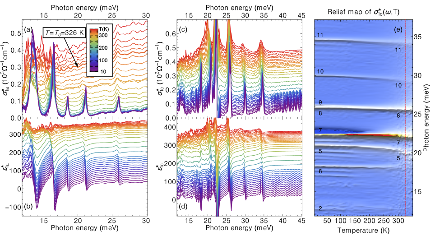Select the panel label (a)
The image size is (435, 236).
point(28,29)
